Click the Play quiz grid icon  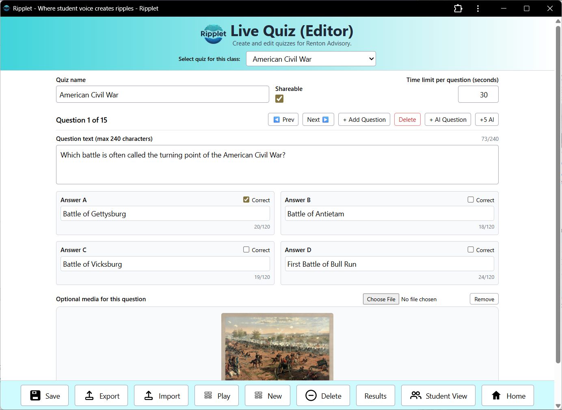pos(208,395)
